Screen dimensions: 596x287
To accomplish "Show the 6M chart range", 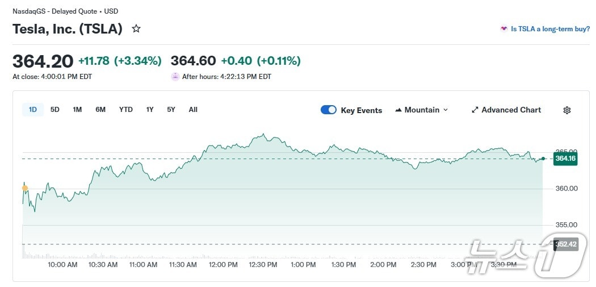I will 100,110.
